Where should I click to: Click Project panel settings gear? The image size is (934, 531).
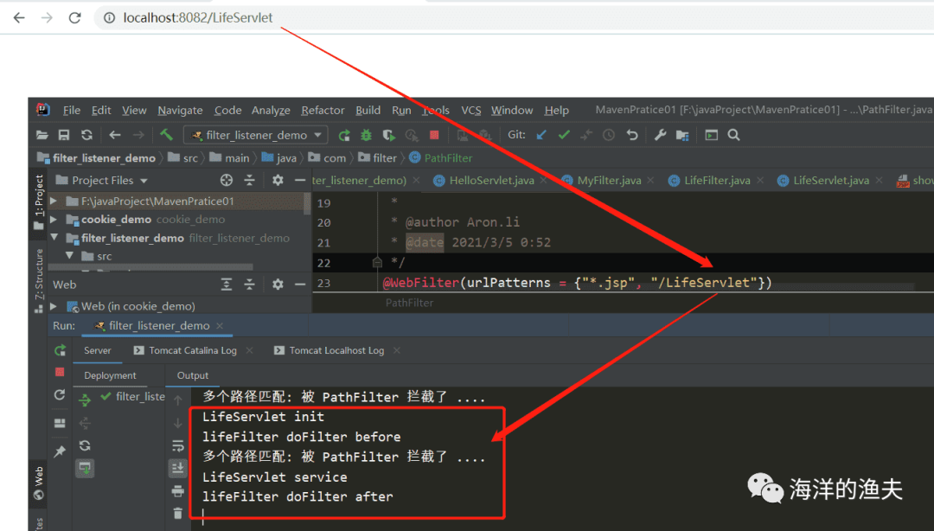pyautogui.click(x=278, y=180)
